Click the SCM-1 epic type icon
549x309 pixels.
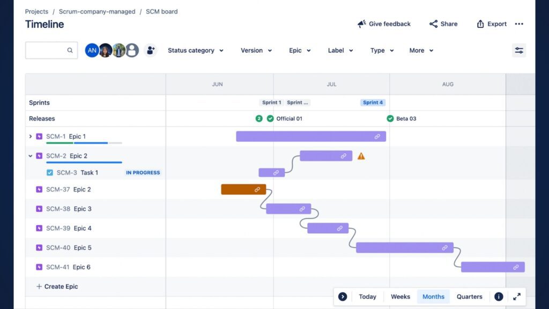click(39, 136)
